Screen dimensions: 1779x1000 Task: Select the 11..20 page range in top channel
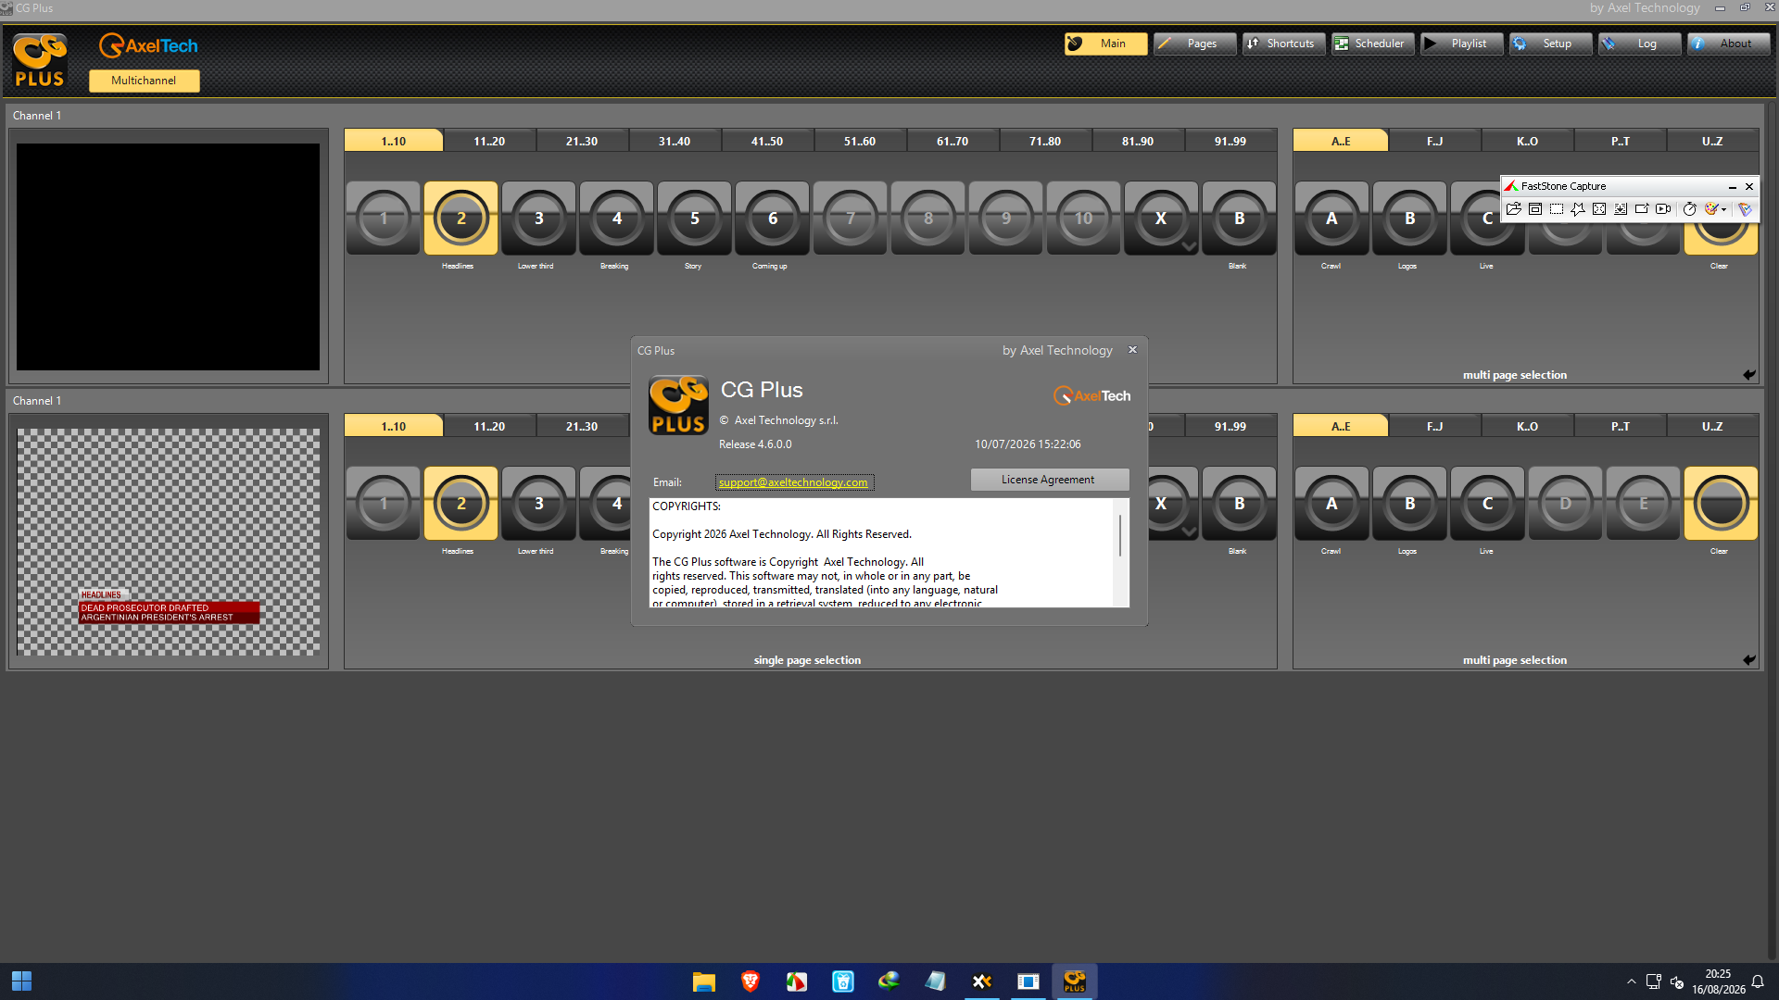[489, 141]
